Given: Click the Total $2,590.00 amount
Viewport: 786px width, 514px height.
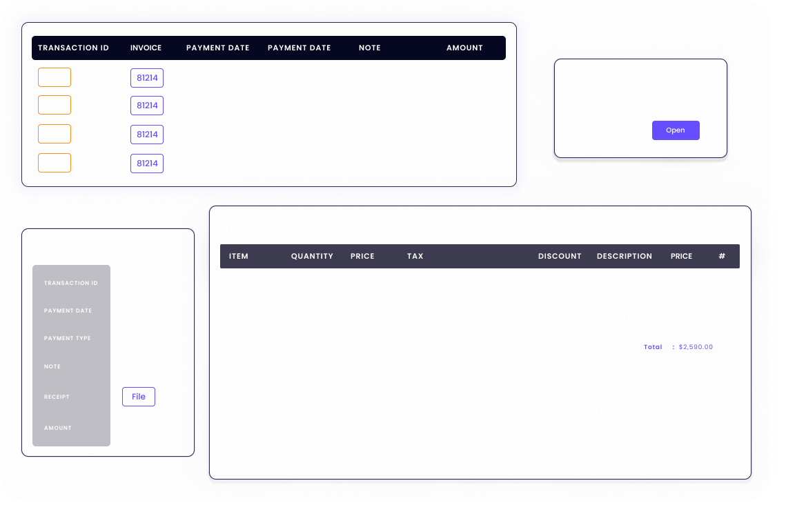Looking at the screenshot, I should click(x=695, y=347).
